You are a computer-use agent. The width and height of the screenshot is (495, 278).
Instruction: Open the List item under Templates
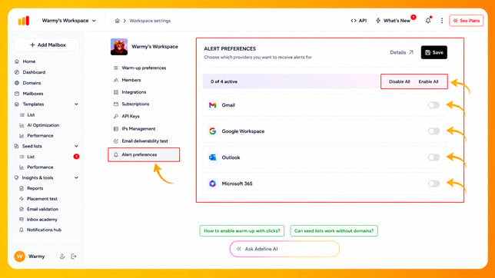tap(28, 115)
